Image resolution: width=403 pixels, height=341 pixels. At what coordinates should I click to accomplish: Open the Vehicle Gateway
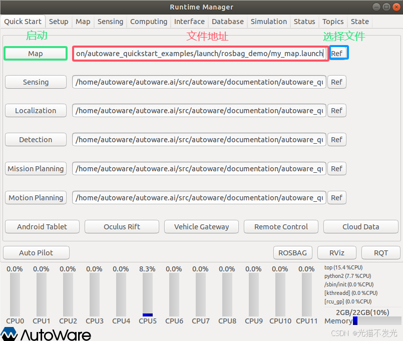coord(201,226)
